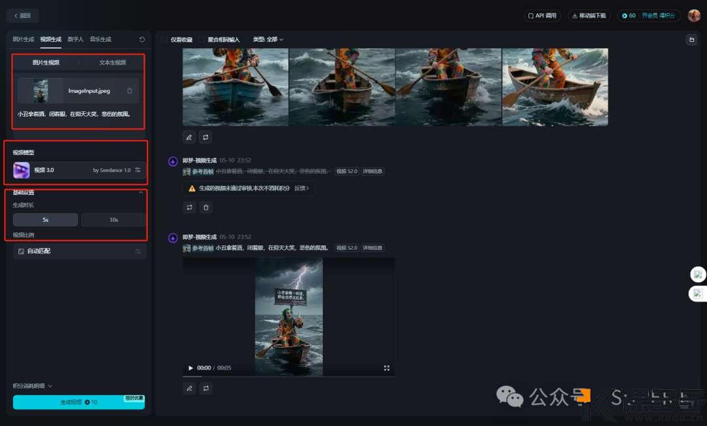The image size is (707, 426).
Task: Enable the 仅看收藏 checkbox
Action: pyautogui.click(x=165, y=40)
